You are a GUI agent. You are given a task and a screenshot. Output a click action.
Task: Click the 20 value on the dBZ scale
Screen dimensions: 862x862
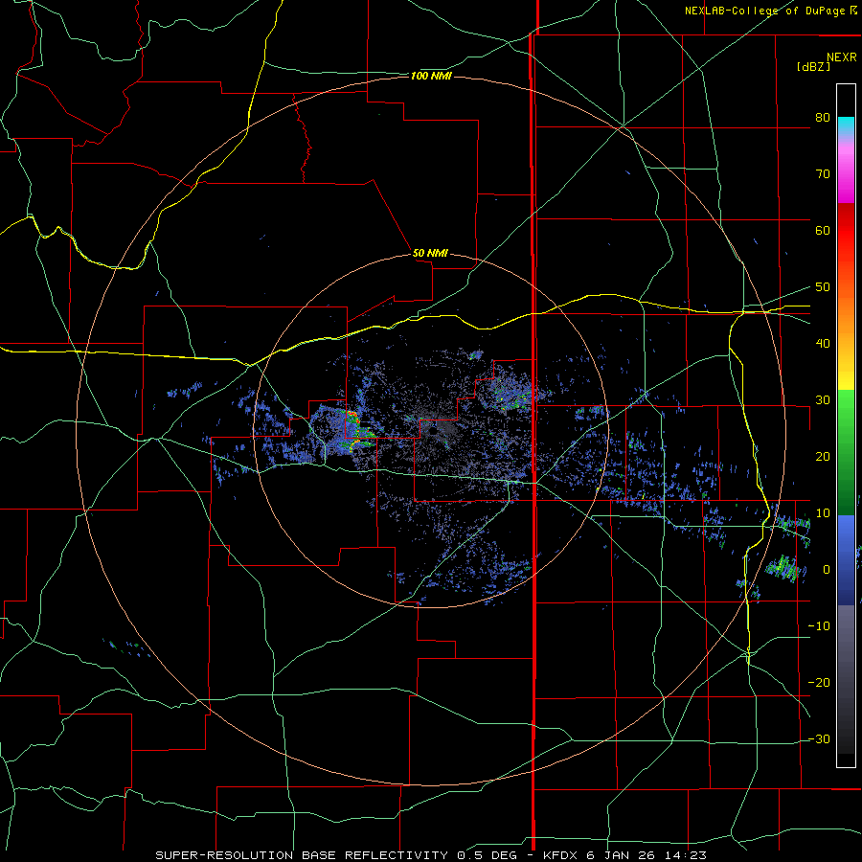coord(823,458)
